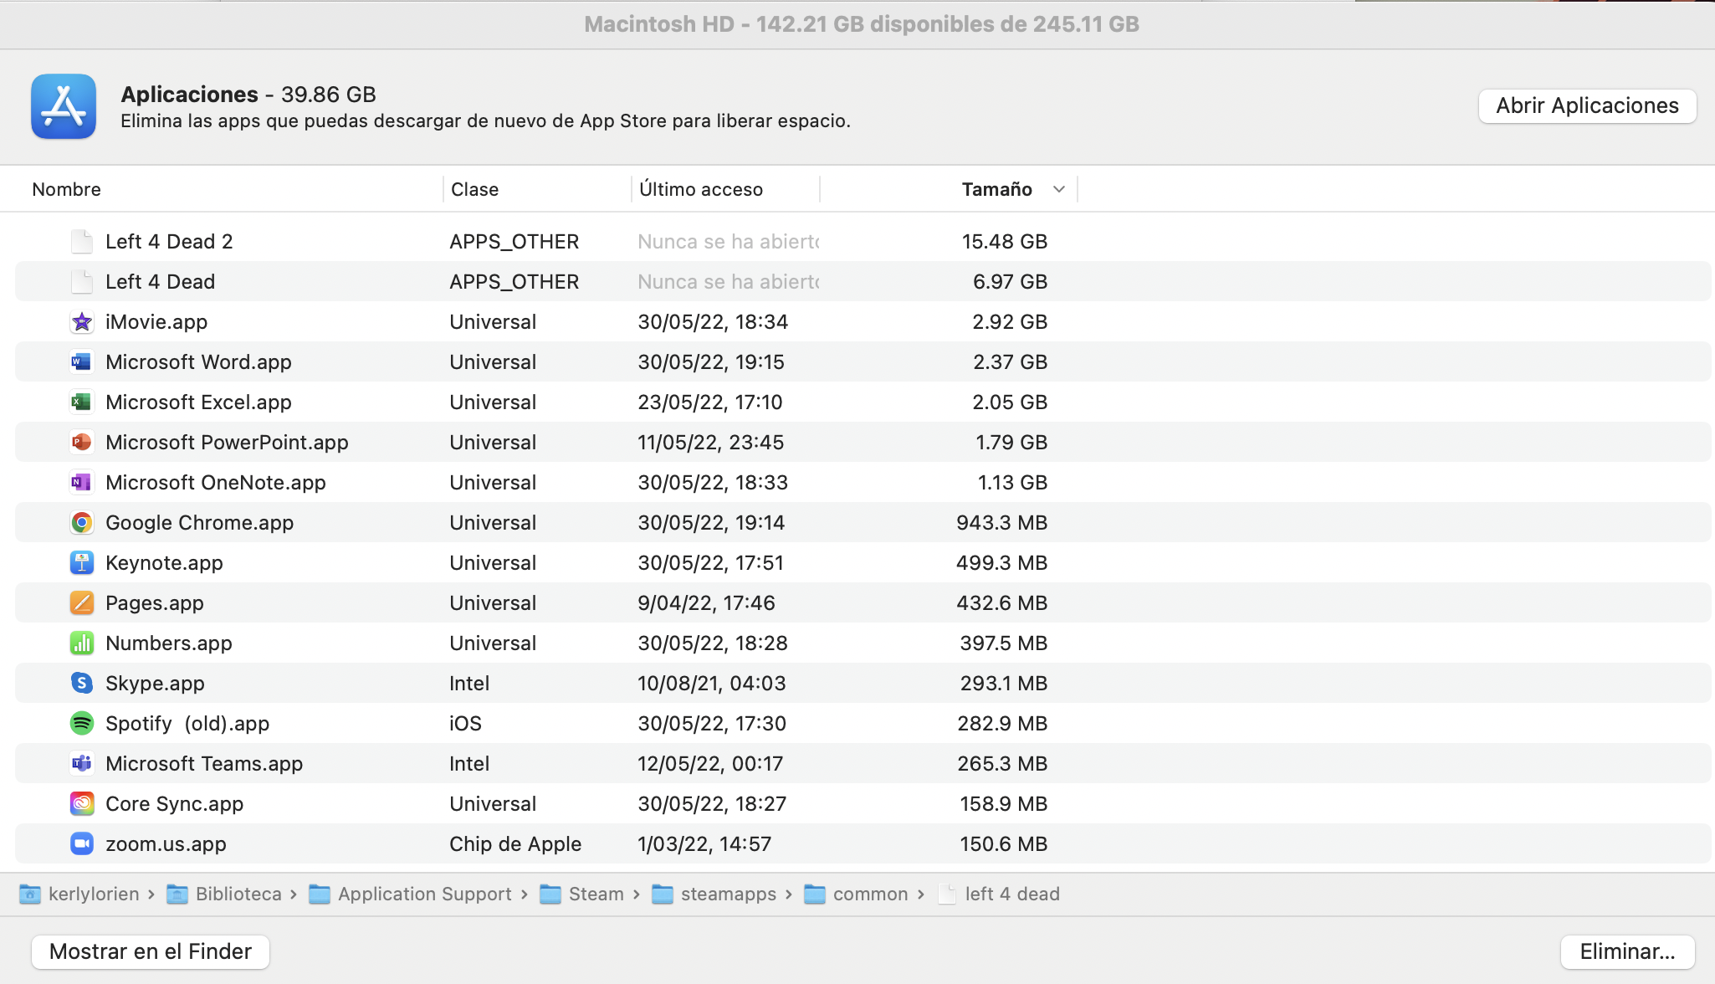Select the Left 4 Dead 2 row

[169, 242]
